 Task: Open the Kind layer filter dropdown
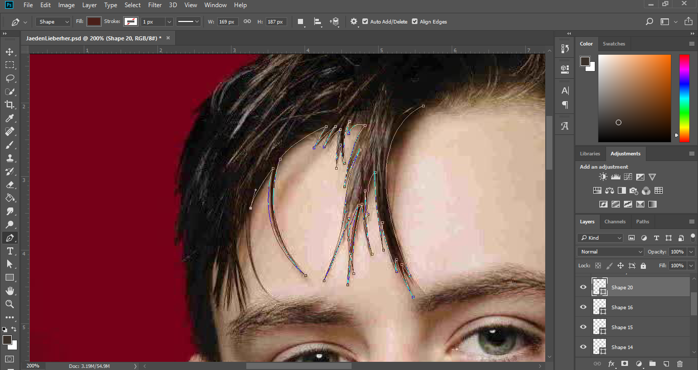[600, 238]
